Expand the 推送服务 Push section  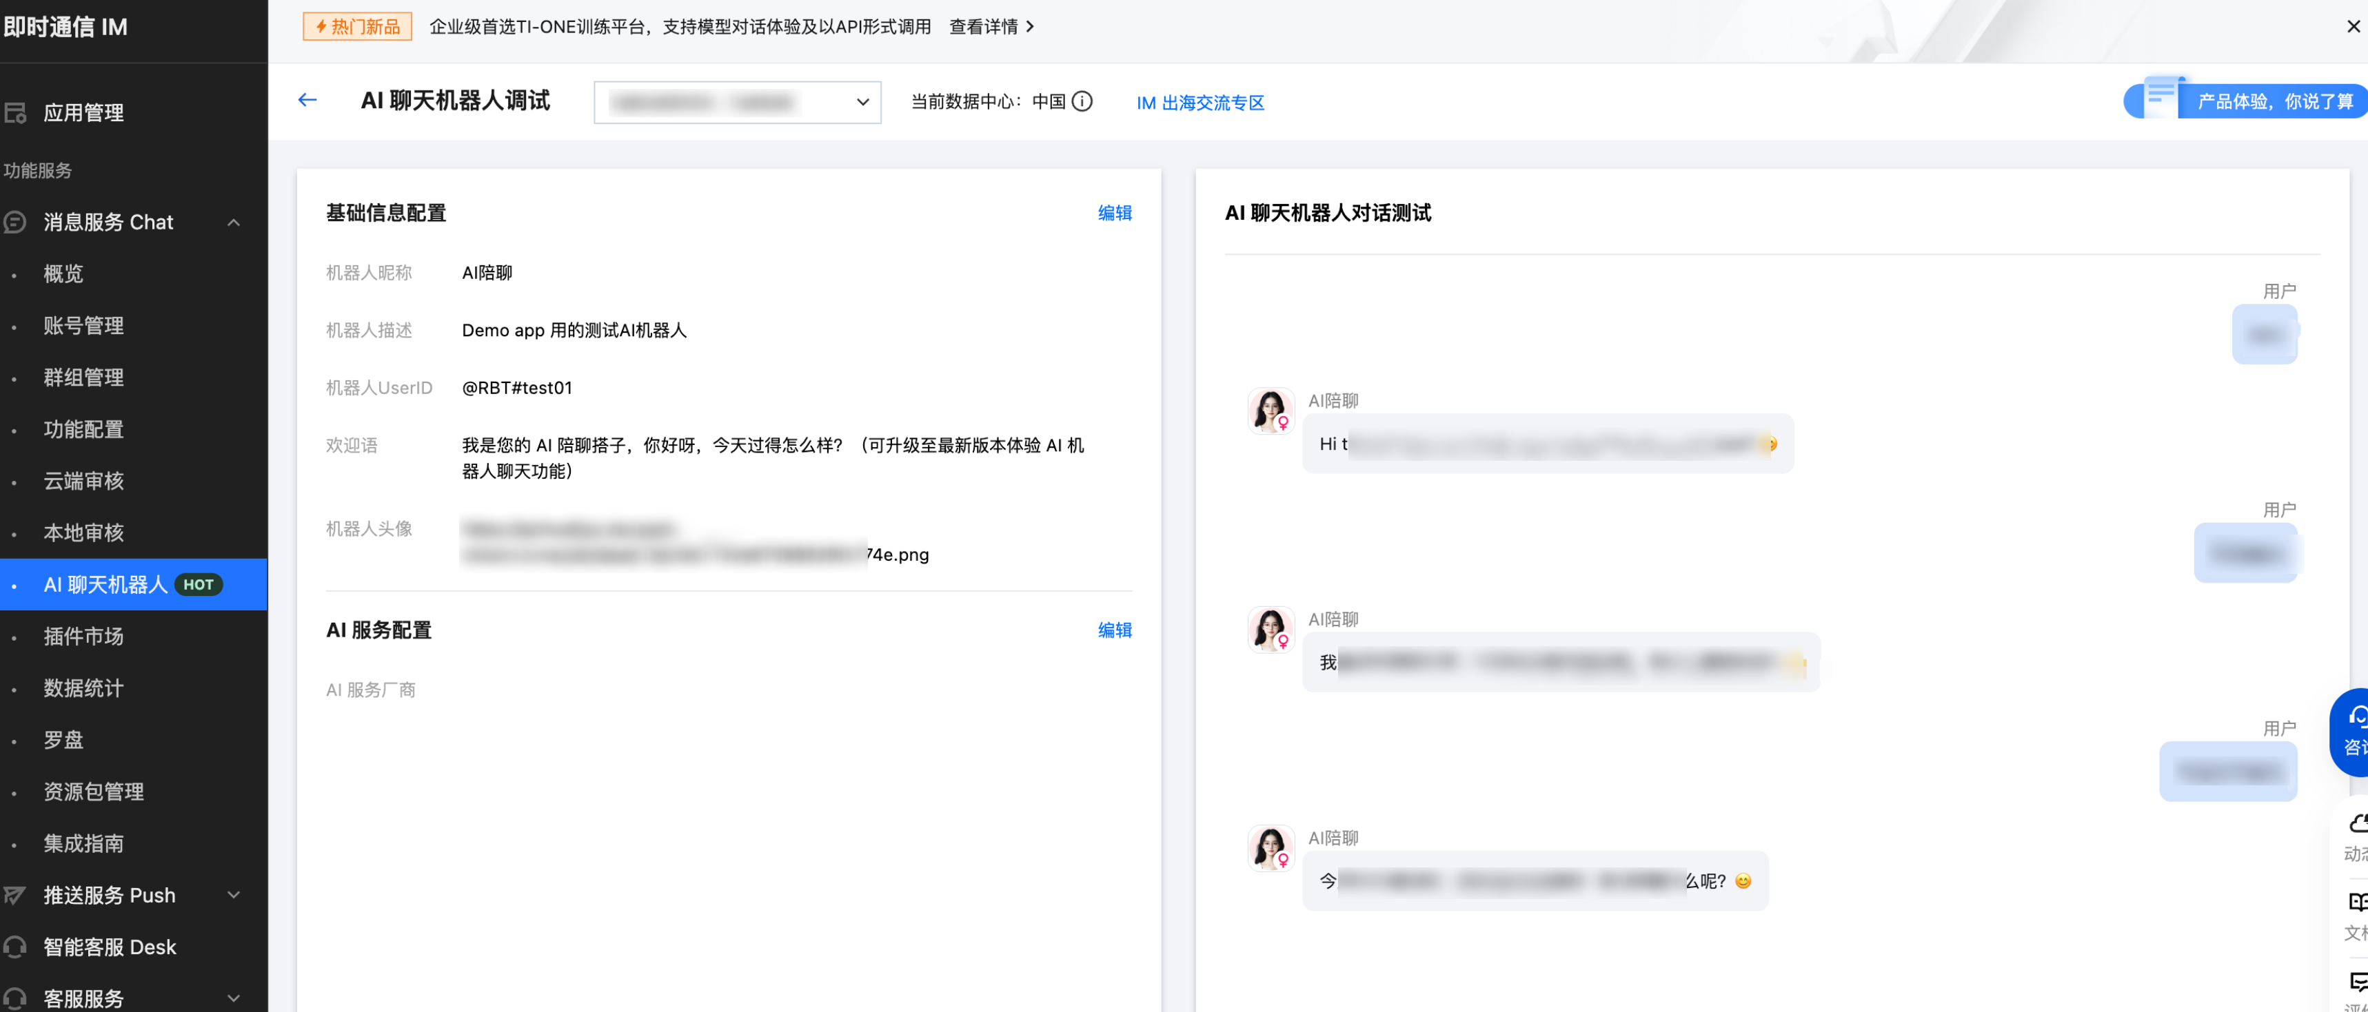point(234,896)
